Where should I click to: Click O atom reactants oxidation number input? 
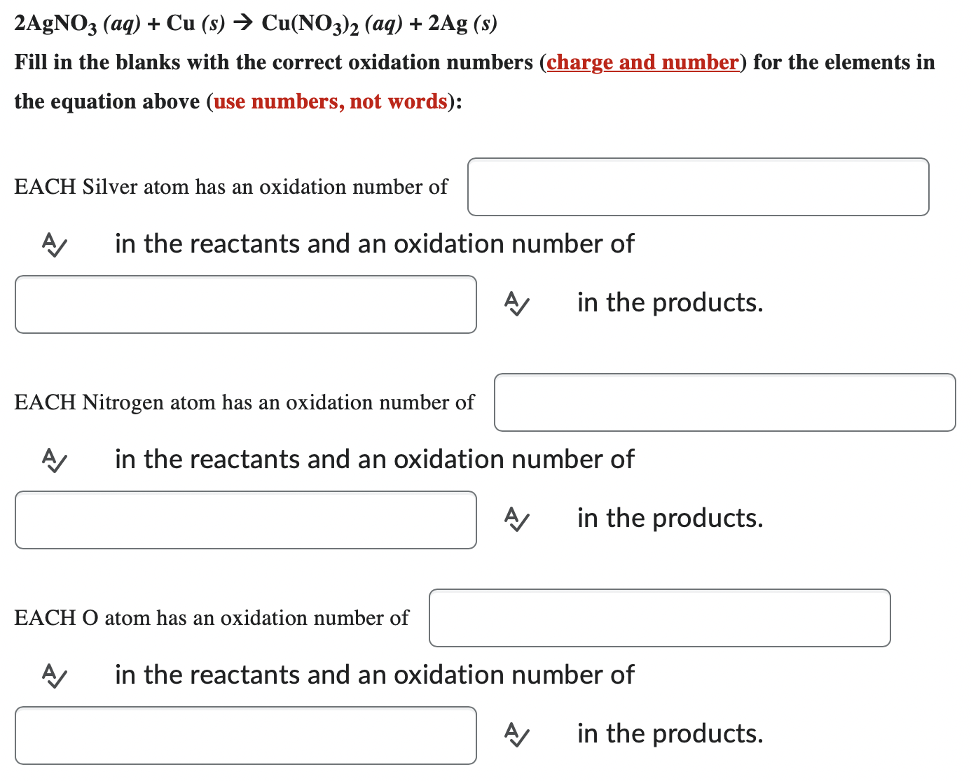tap(660, 618)
